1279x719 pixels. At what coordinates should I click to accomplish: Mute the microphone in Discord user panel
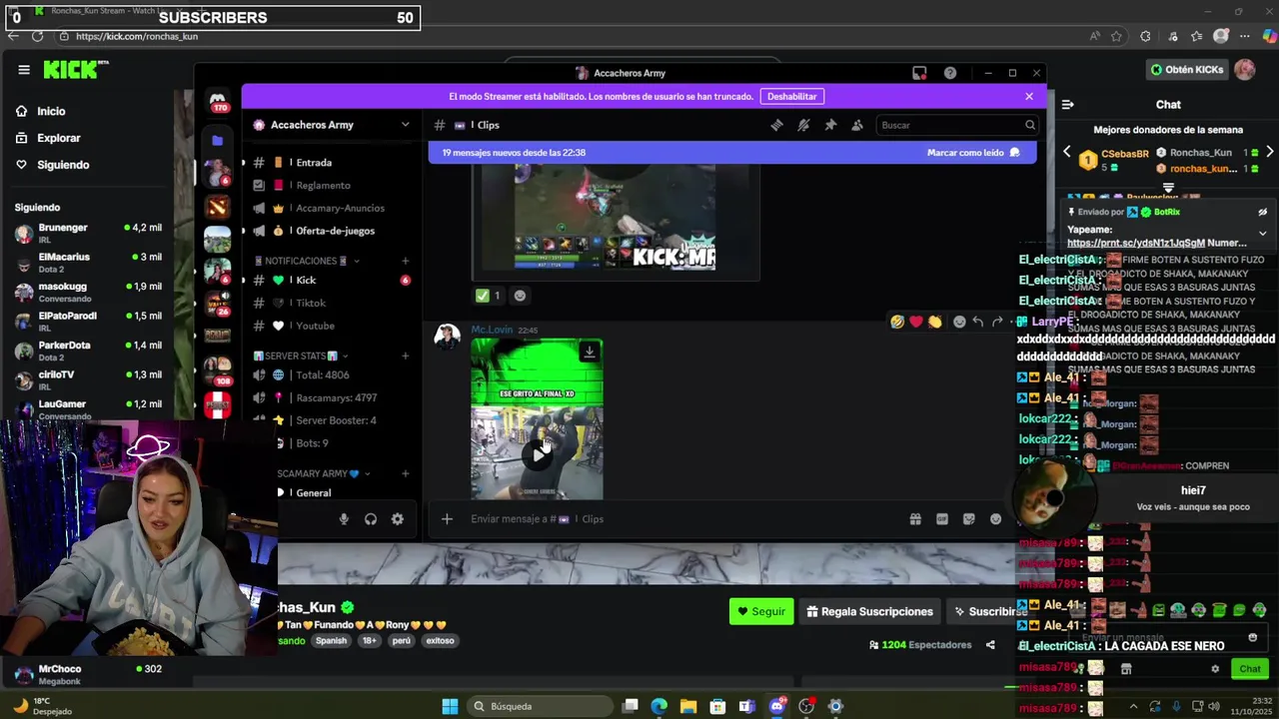tap(344, 519)
